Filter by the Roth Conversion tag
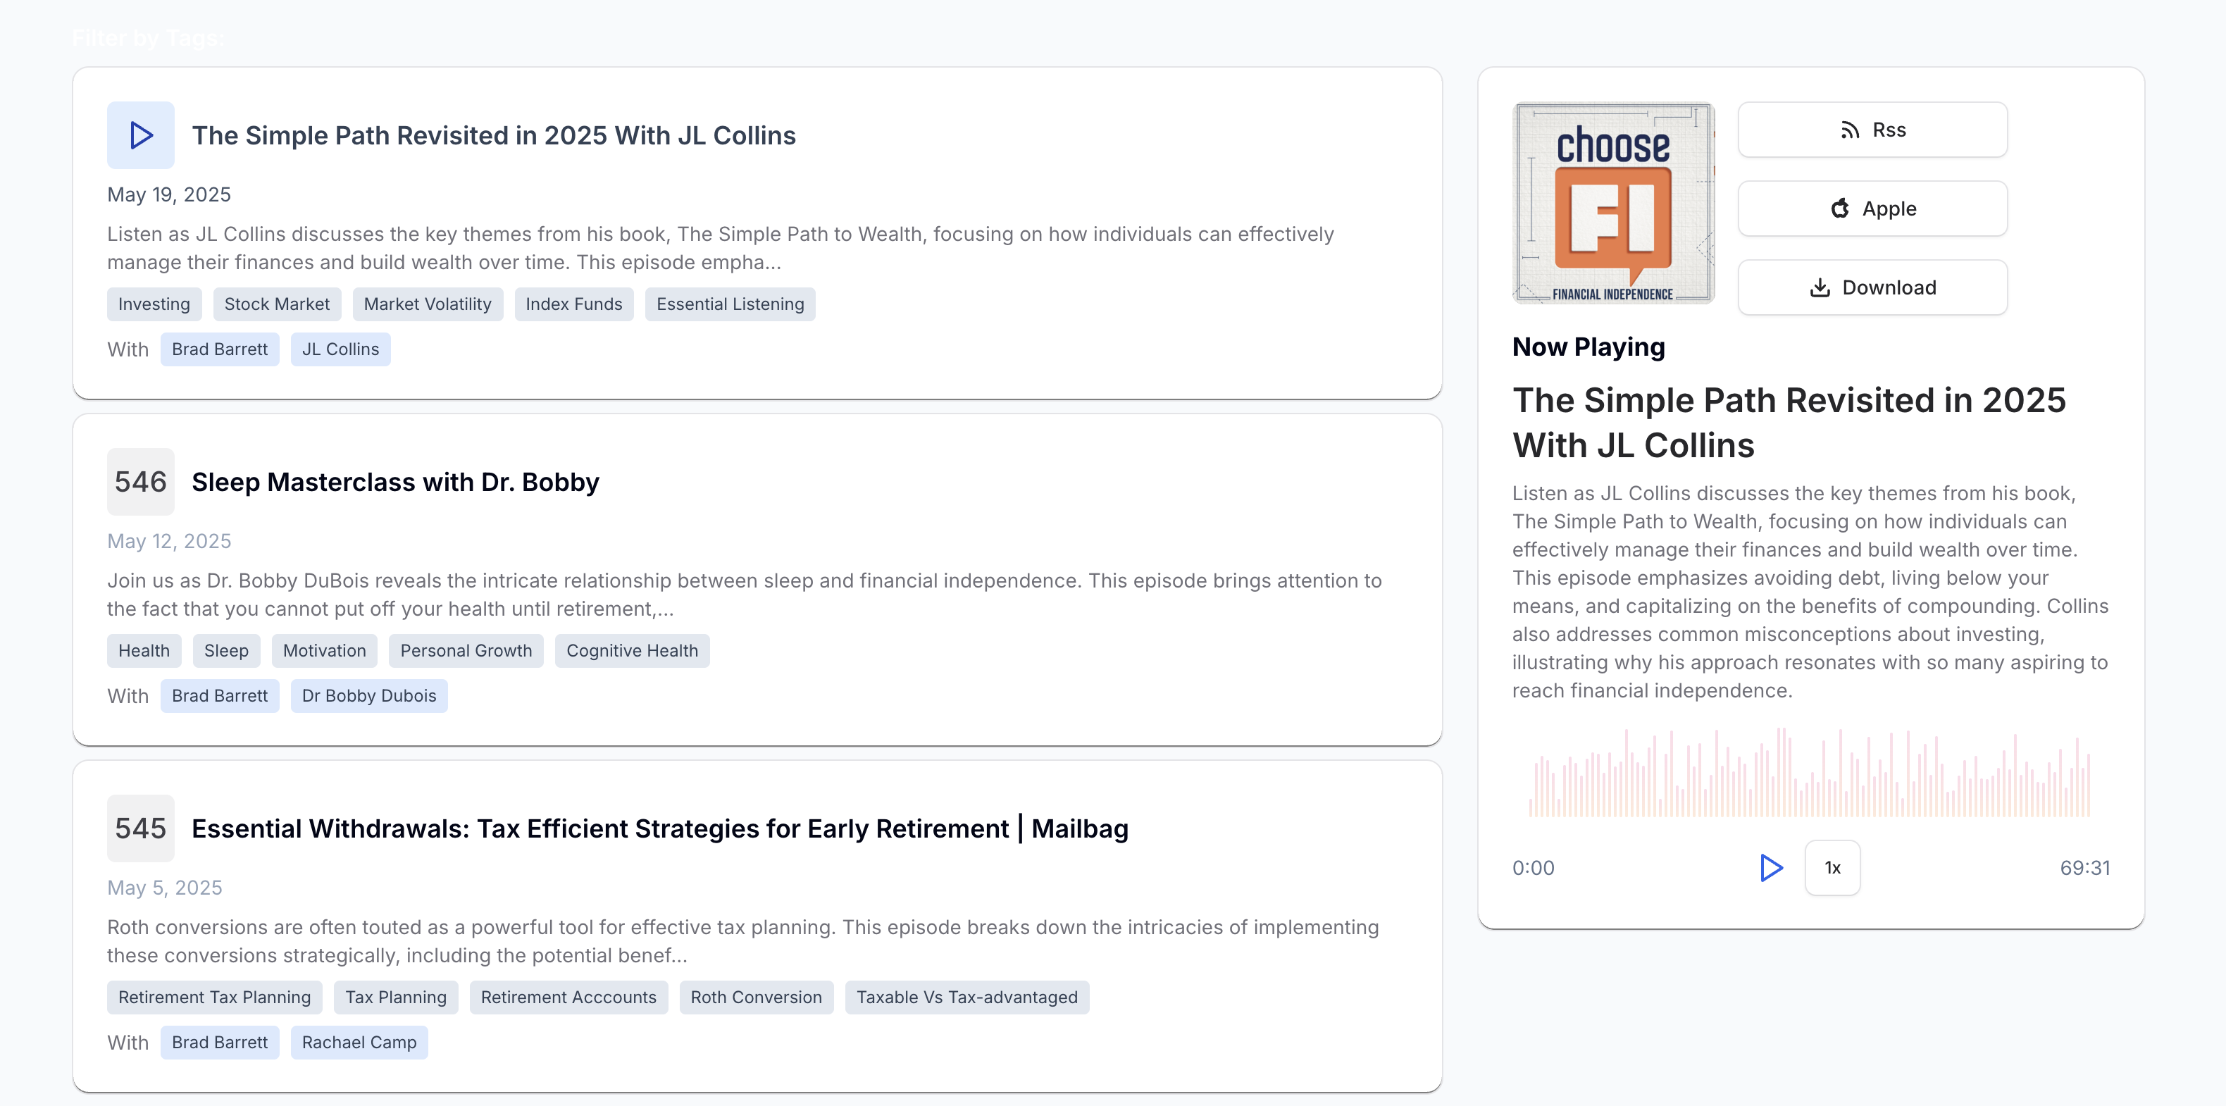 pos(756,997)
